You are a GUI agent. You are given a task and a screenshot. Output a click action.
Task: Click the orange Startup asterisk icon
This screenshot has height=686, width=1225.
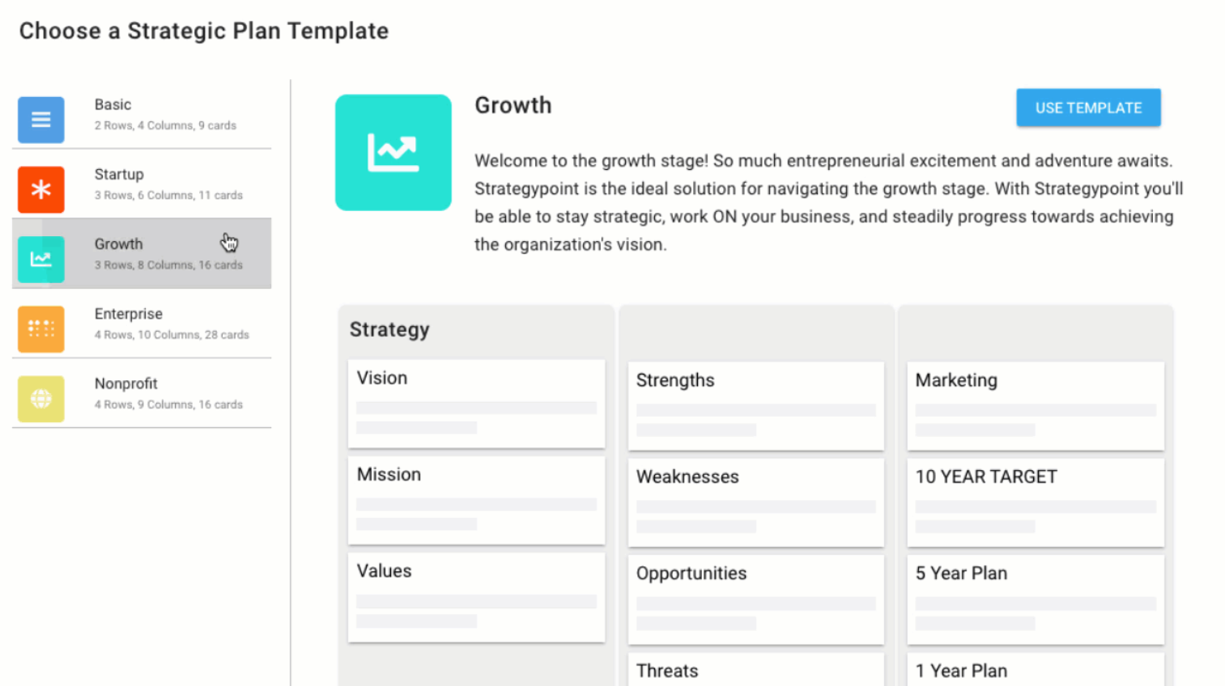point(41,189)
